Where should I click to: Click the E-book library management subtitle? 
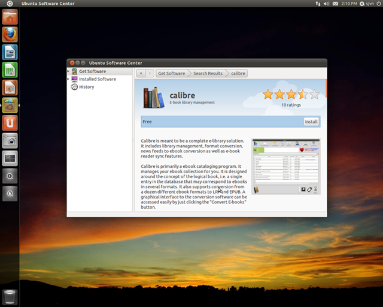coord(192,103)
